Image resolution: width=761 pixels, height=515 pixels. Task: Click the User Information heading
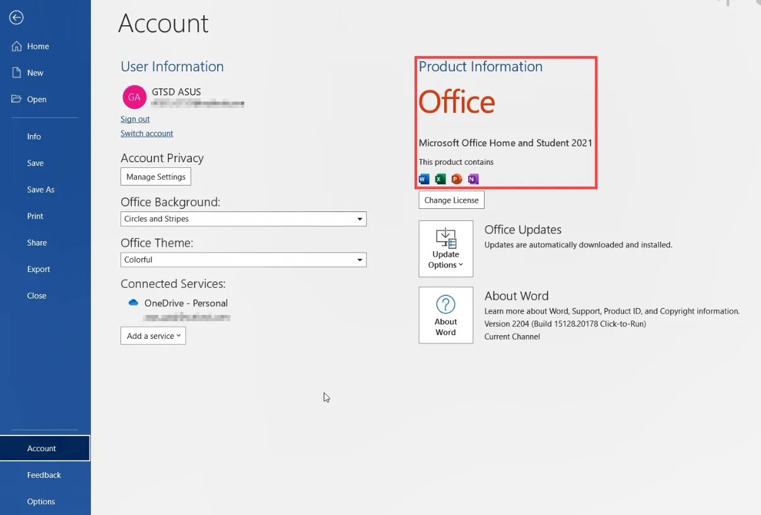click(x=172, y=67)
